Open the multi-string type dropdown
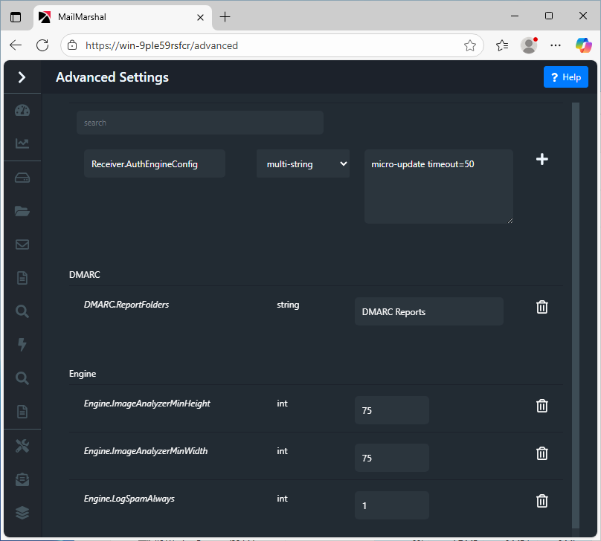The image size is (601, 541). 303,164
